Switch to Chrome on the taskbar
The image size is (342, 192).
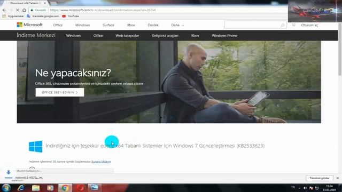point(65,188)
